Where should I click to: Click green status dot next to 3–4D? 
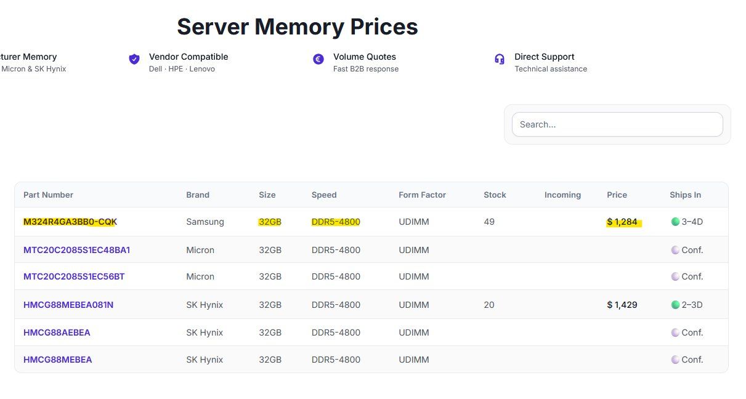[x=675, y=222]
